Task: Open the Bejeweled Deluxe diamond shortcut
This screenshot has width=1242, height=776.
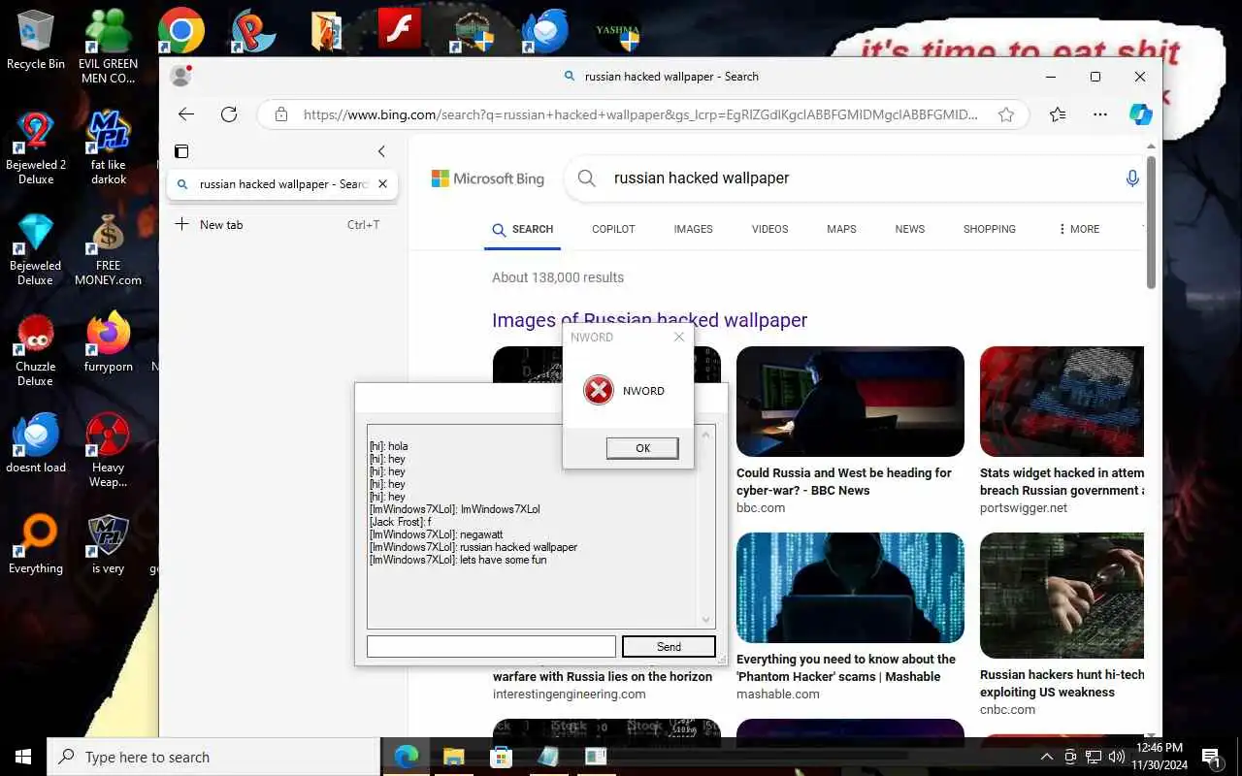Action: click(x=36, y=249)
